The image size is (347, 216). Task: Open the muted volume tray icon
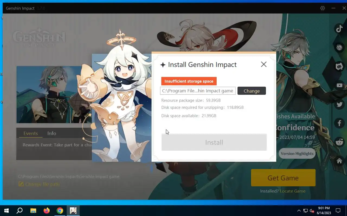click(x=312, y=211)
